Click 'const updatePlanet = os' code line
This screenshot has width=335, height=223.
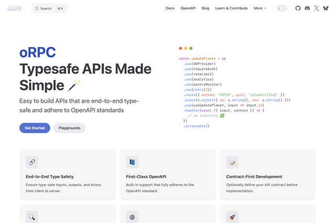click(203, 59)
